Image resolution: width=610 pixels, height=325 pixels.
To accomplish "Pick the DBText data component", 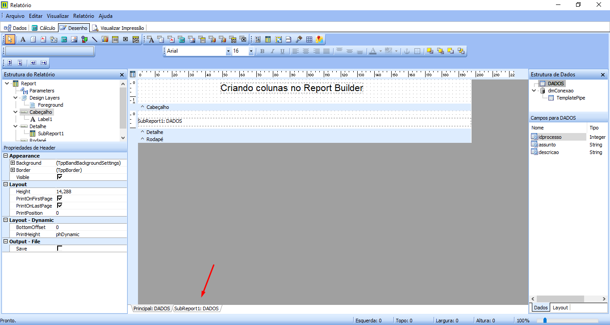I will pyautogui.click(x=151, y=39).
